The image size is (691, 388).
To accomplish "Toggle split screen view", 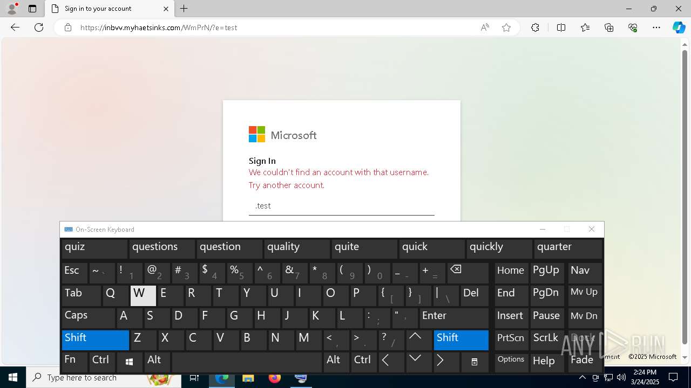I will [x=561, y=27].
